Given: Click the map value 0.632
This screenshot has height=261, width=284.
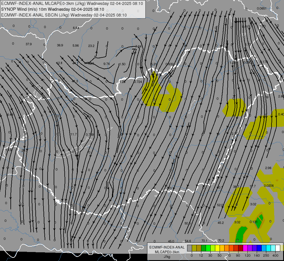Looking at the screenshot, I should coord(170,64).
